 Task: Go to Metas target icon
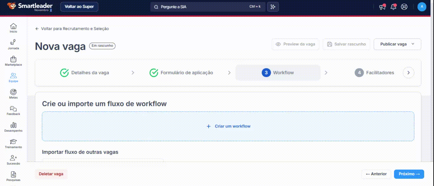pyautogui.click(x=13, y=92)
